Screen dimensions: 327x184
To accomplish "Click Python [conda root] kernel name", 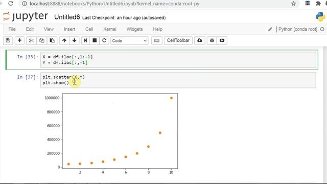I will [x=298, y=29].
